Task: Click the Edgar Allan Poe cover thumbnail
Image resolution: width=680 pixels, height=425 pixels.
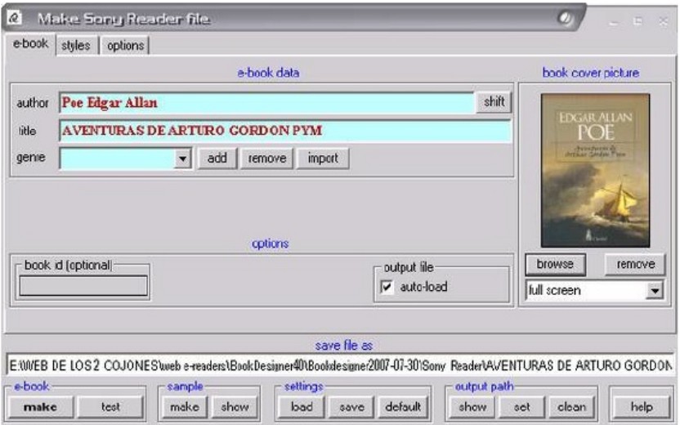Action: pos(595,171)
